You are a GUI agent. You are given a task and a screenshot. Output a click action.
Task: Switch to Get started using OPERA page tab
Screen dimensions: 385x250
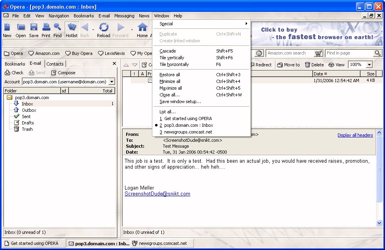tap(33, 243)
